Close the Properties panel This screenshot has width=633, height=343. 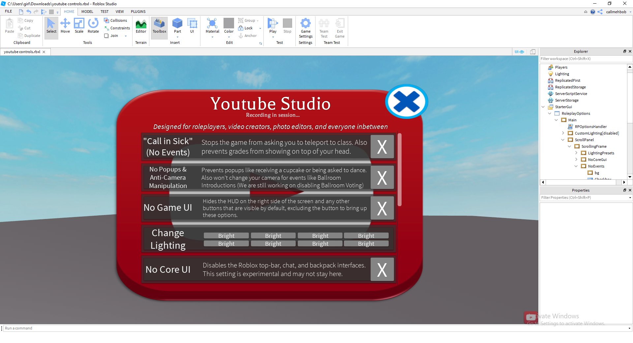point(630,190)
